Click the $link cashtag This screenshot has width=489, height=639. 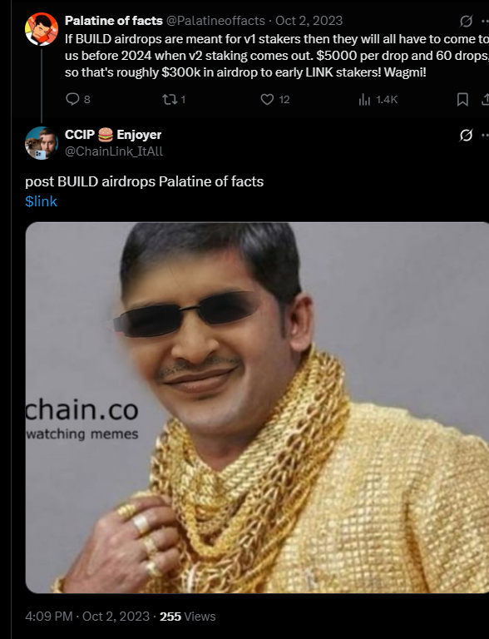tap(41, 201)
